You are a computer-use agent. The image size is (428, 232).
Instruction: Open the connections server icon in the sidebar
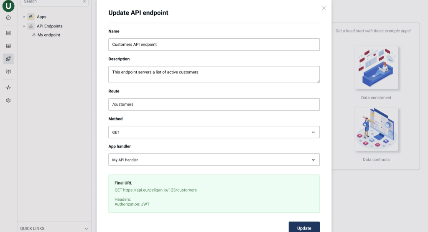[x=8, y=33]
